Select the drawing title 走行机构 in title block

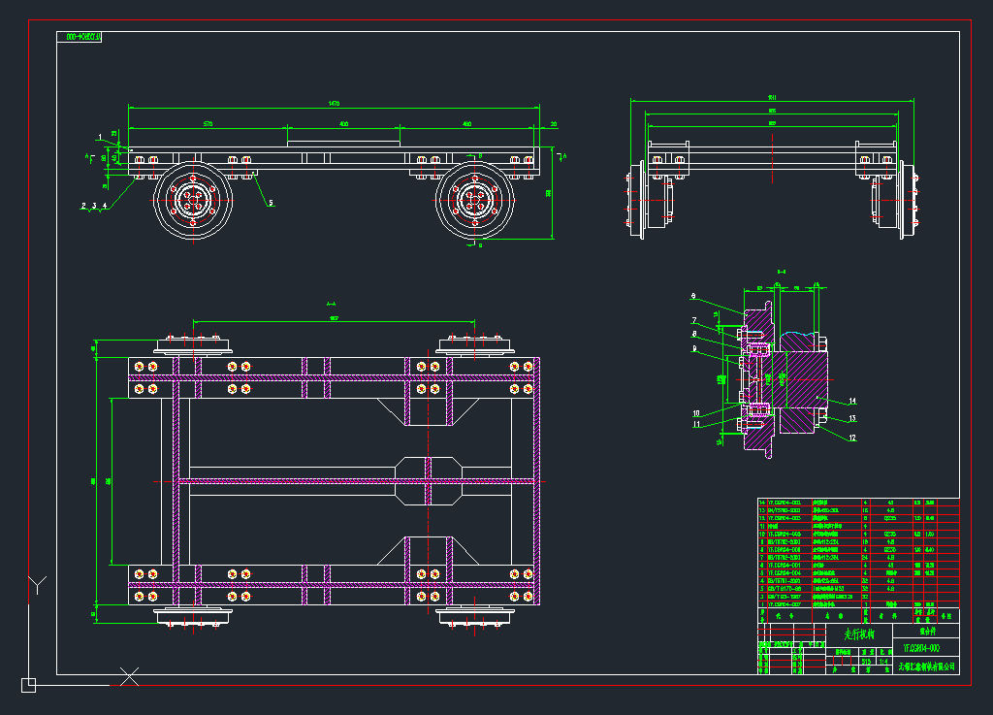pos(859,634)
